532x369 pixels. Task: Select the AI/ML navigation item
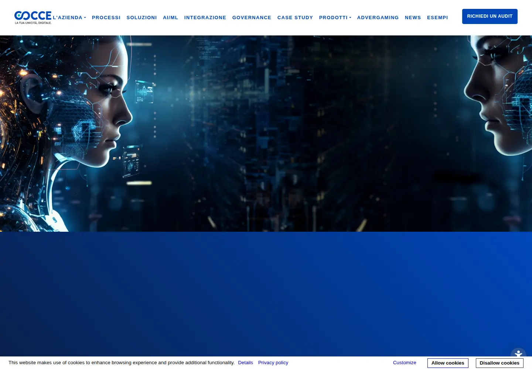coord(170,18)
